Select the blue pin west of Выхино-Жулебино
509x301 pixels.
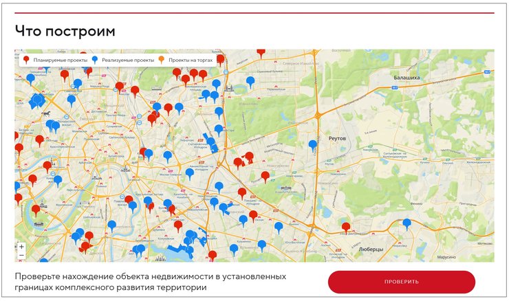(262, 246)
